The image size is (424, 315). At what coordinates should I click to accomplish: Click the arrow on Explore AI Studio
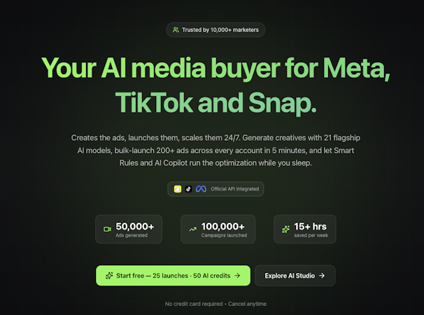click(x=322, y=276)
